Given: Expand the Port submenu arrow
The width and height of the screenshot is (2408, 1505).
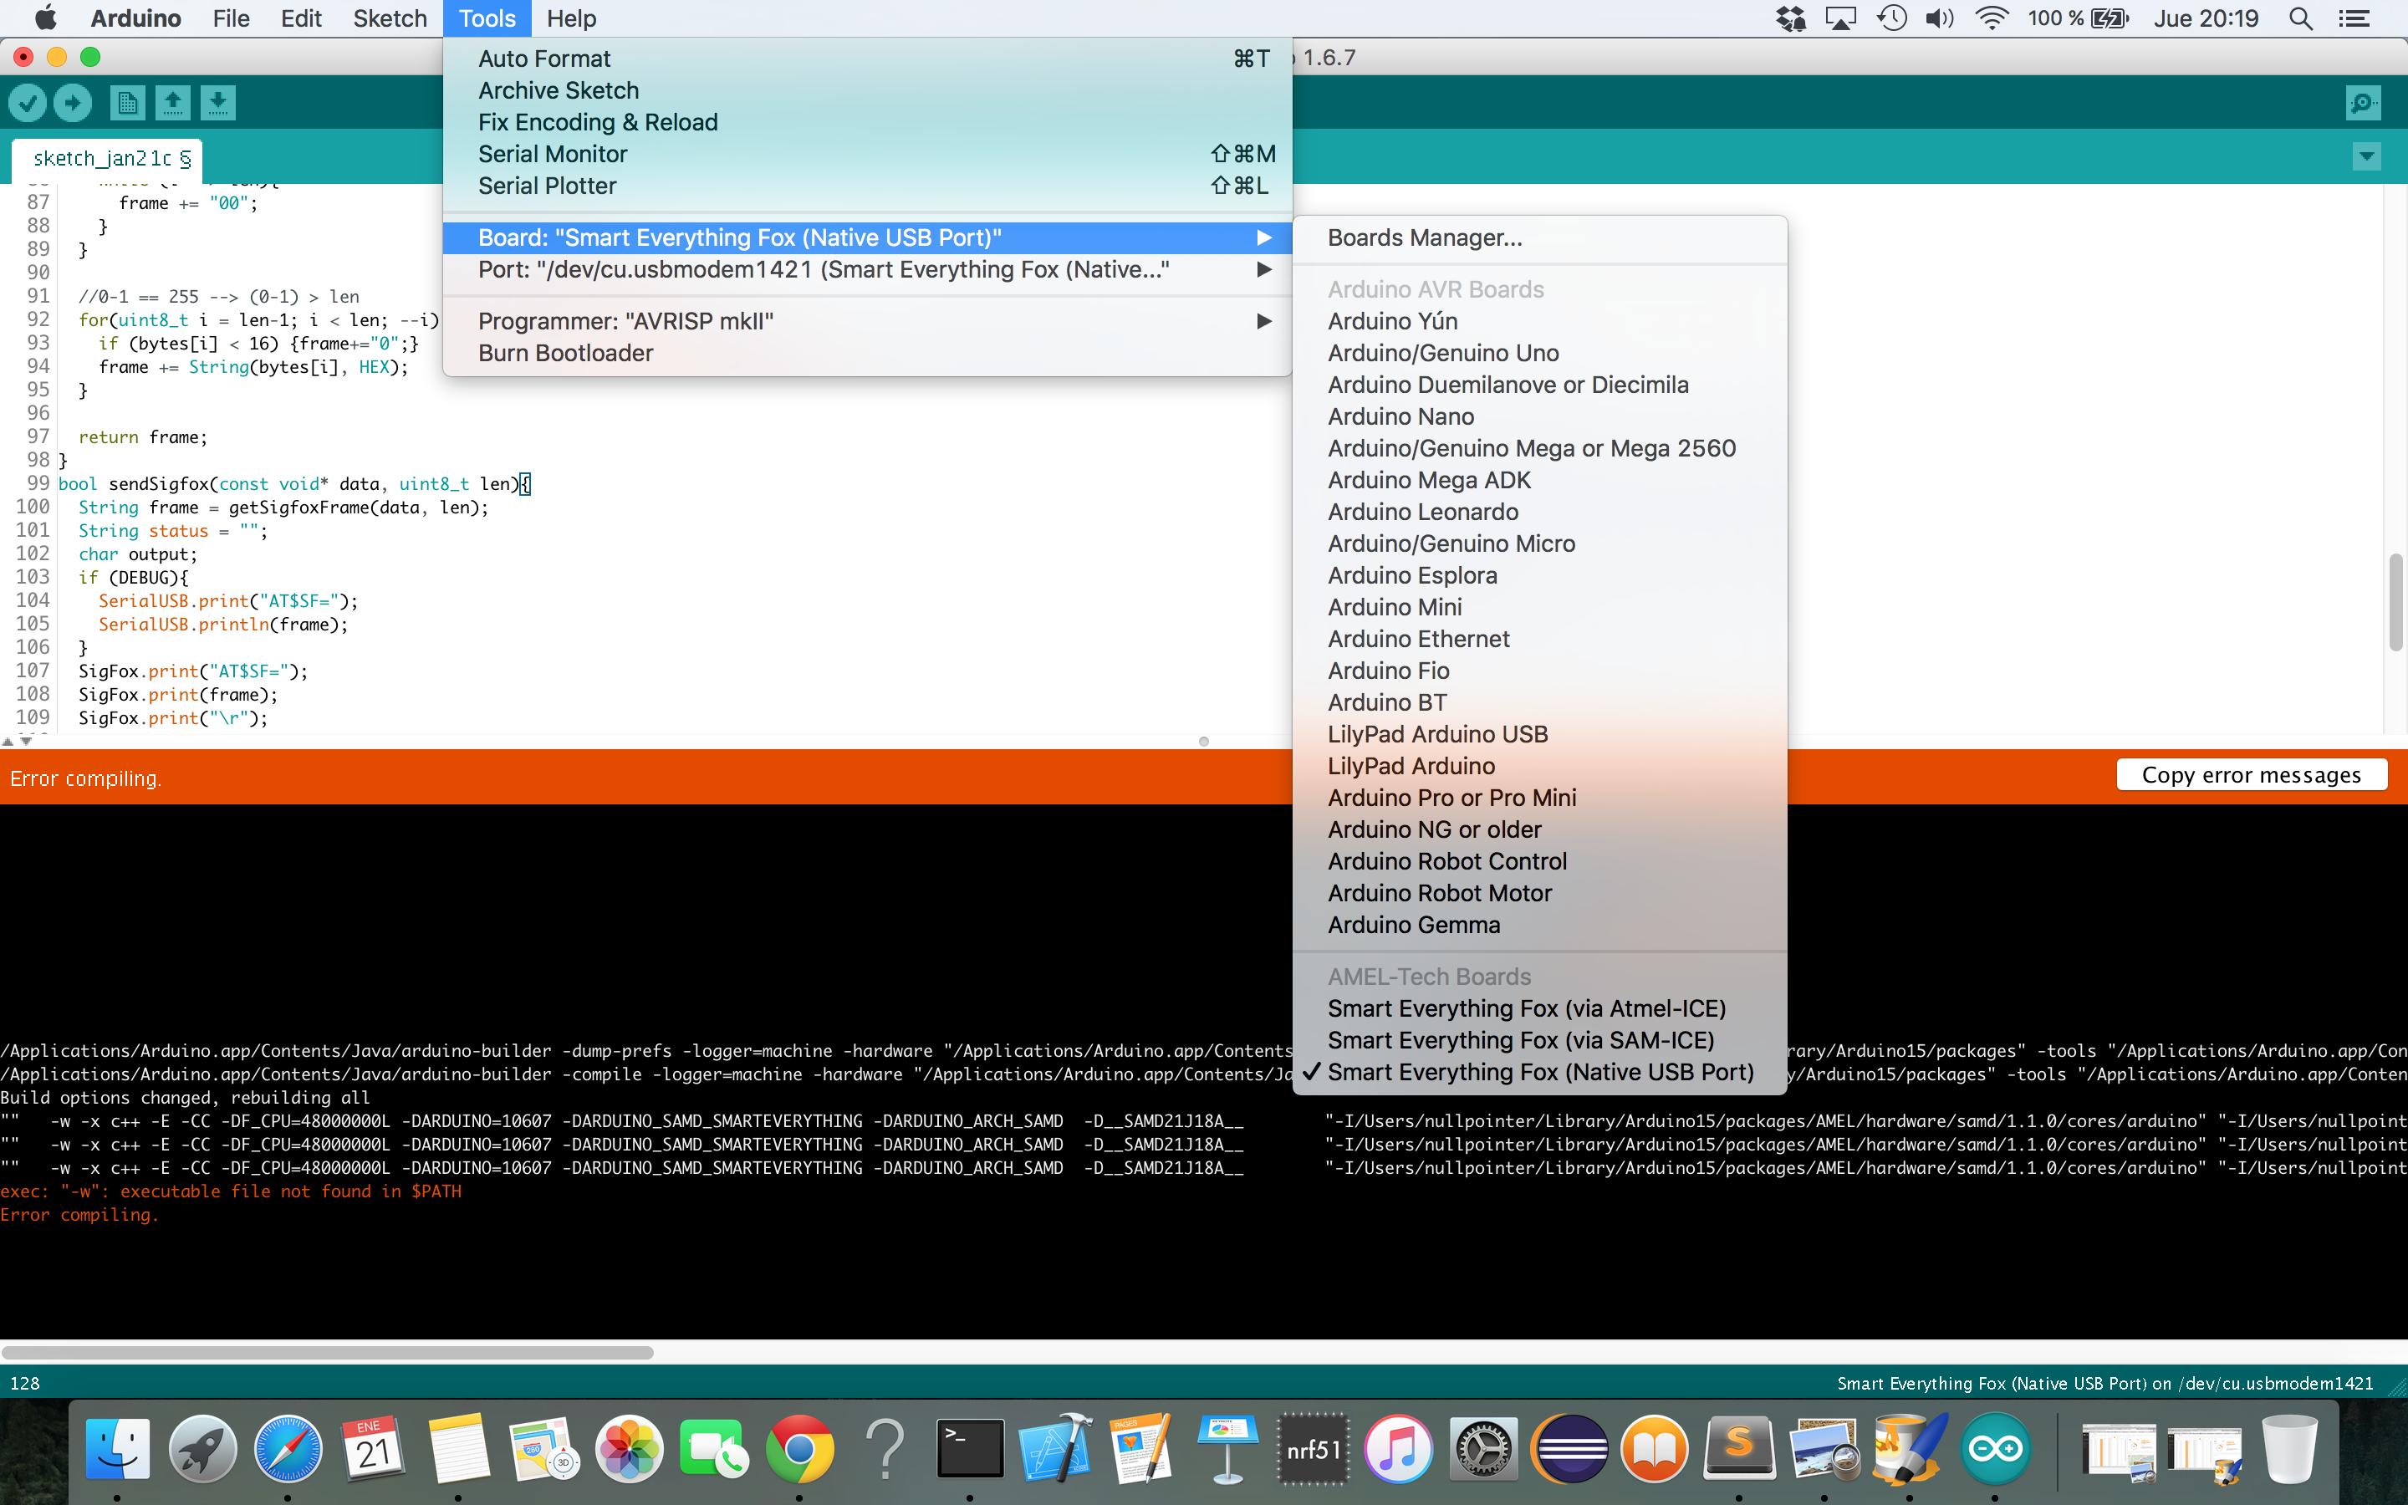Looking at the screenshot, I should pos(1263,270).
